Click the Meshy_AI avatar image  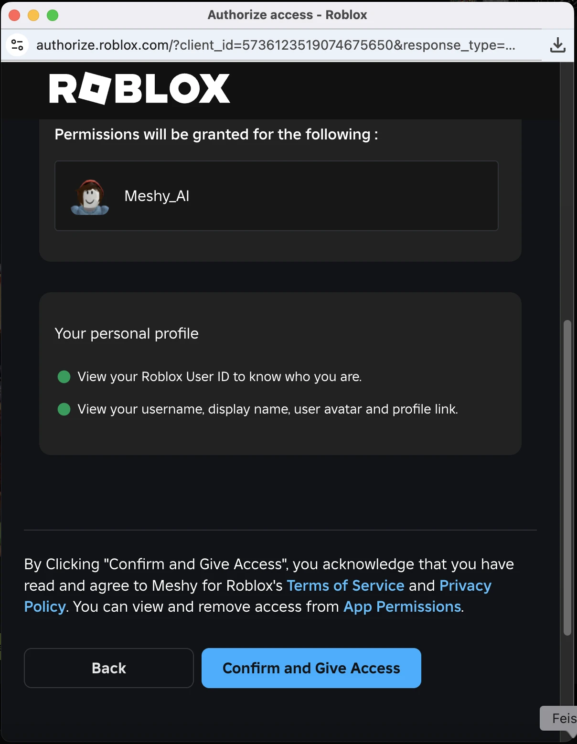tap(90, 197)
